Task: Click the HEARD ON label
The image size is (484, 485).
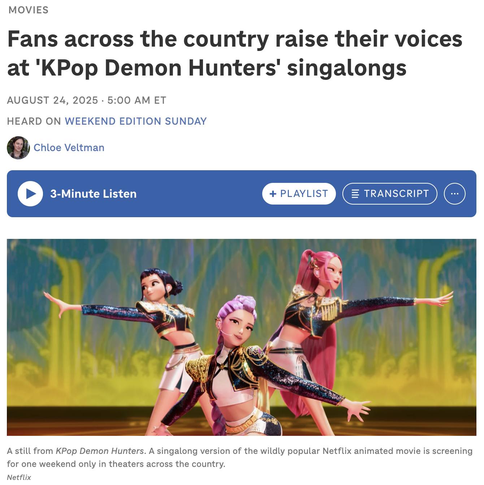Action: click(x=34, y=121)
